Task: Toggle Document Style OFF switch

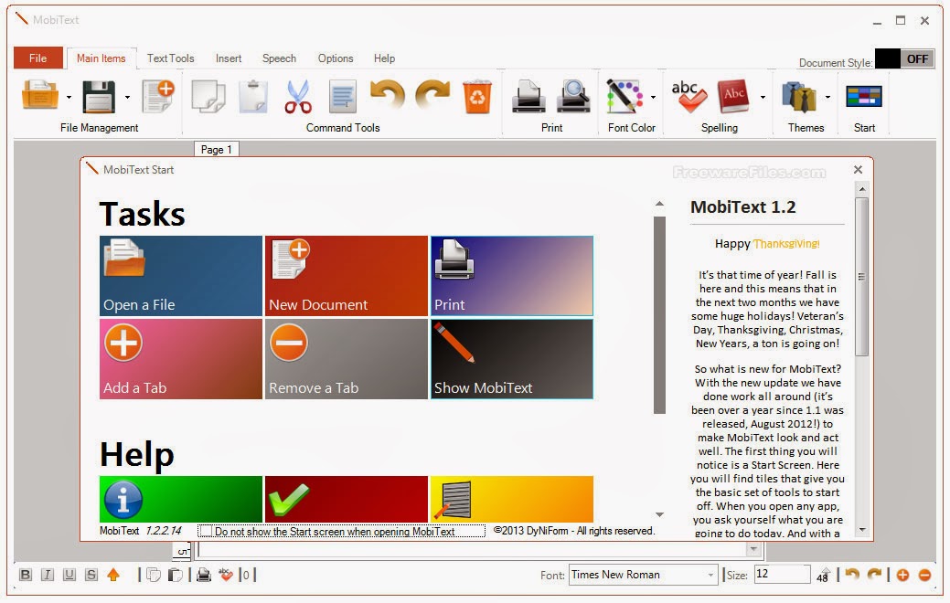Action: tap(904, 58)
